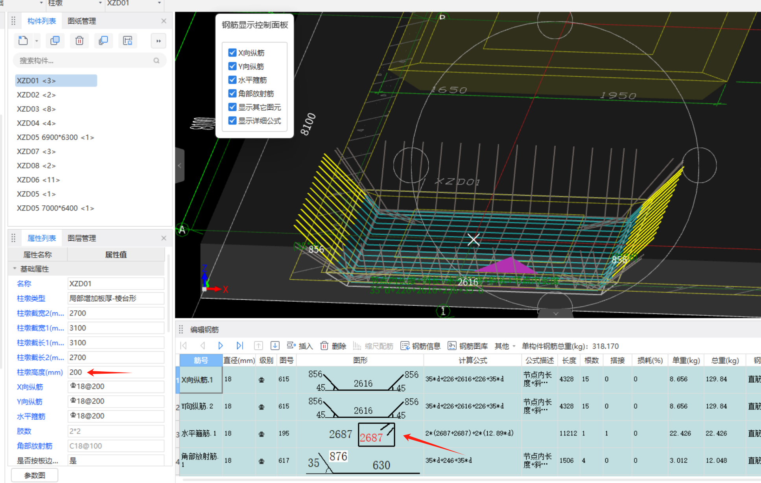Move rebar row down
Screen dimensions: 761x483
[x=275, y=346]
